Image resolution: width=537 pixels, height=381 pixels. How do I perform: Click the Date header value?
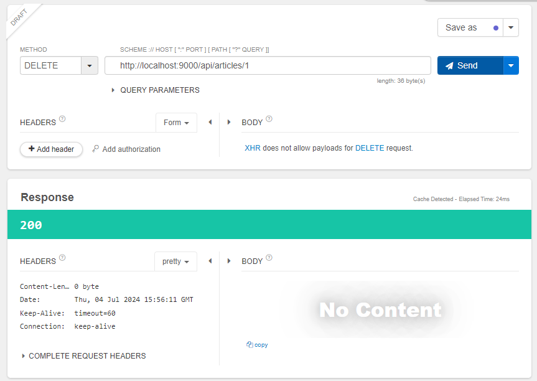click(x=134, y=300)
